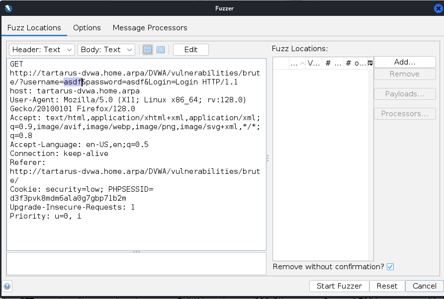444x299 pixels.
Task: Close the Fuzzer dialog window
Action: 436,8
